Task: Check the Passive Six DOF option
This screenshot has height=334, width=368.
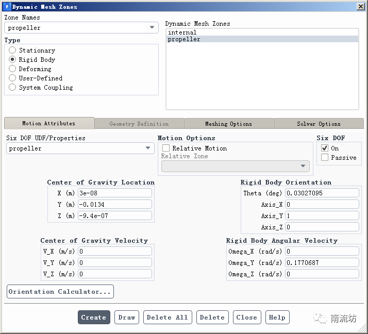Action: coord(324,157)
